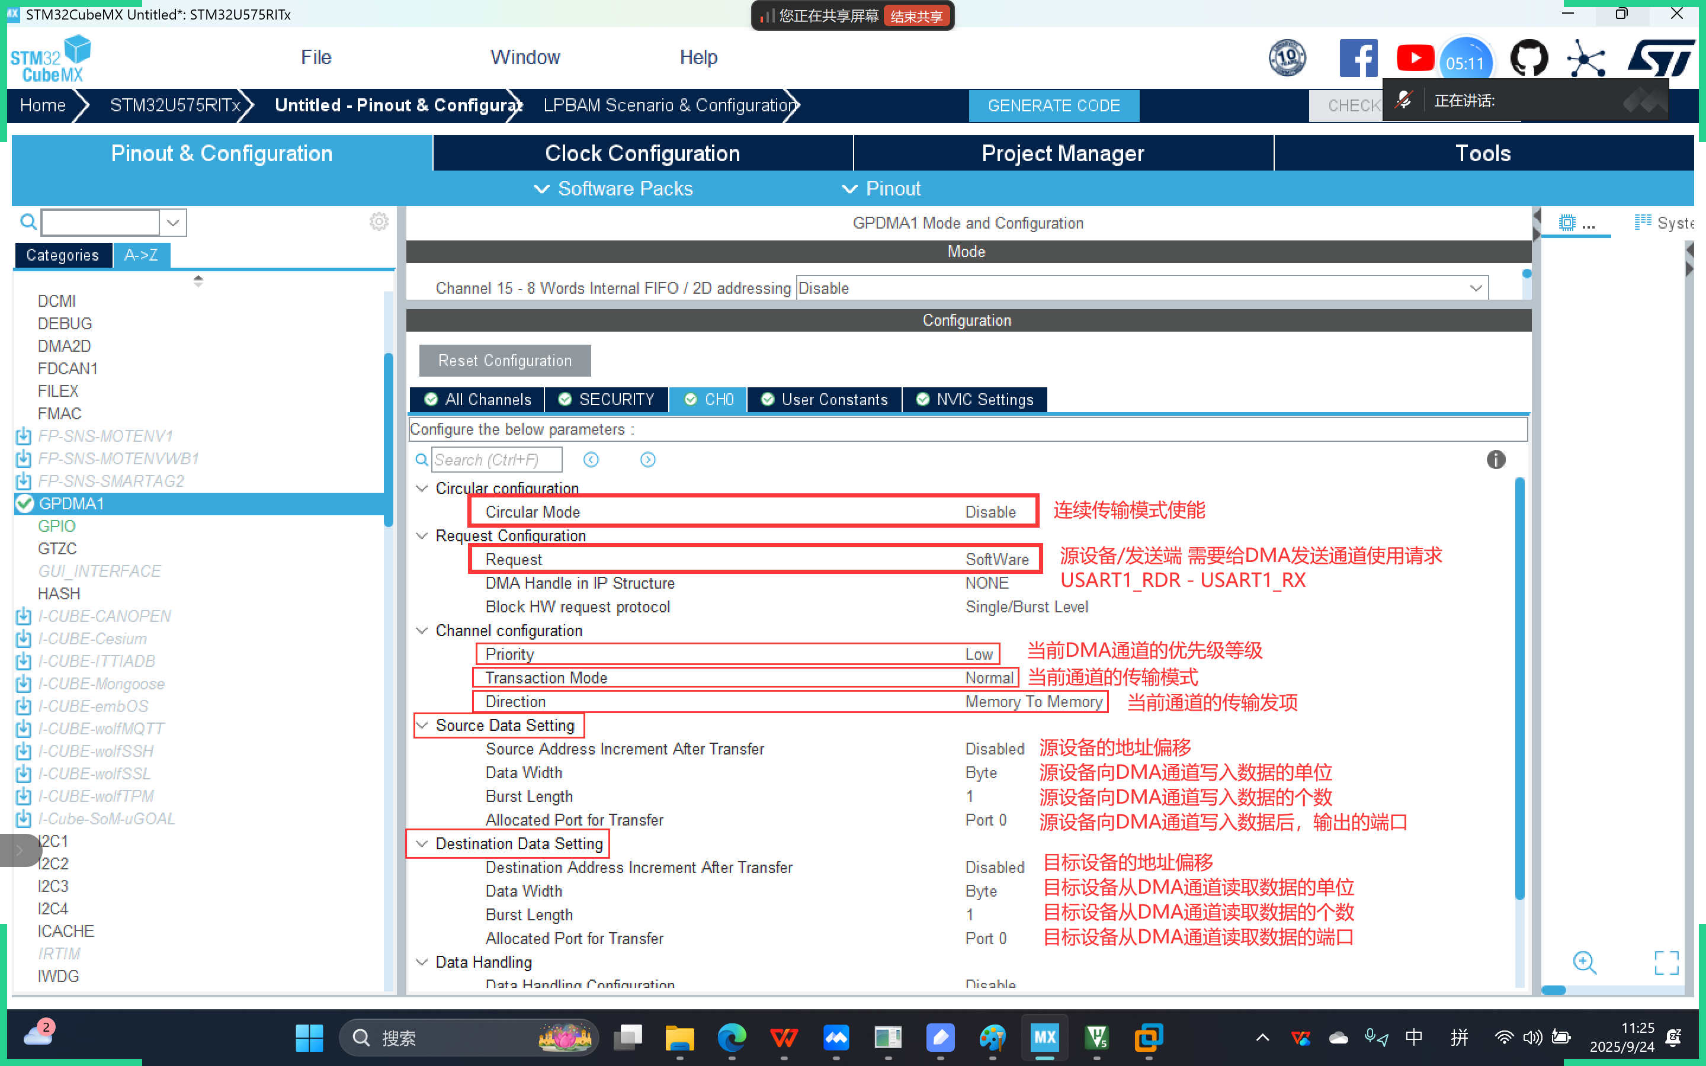The height and width of the screenshot is (1066, 1706).
Task: Open categories settings gear icon
Action: [379, 222]
